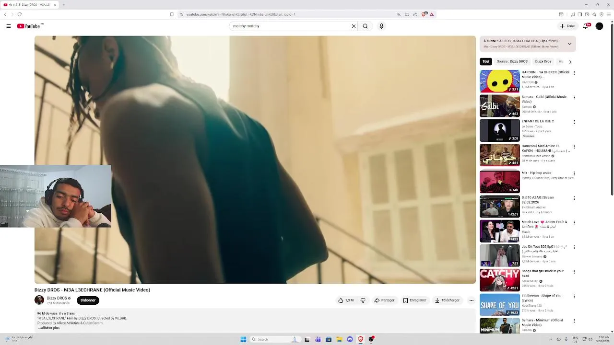Go back in the browser
The height and width of the screenshot is (345, 614).
[x=5, y=14]
